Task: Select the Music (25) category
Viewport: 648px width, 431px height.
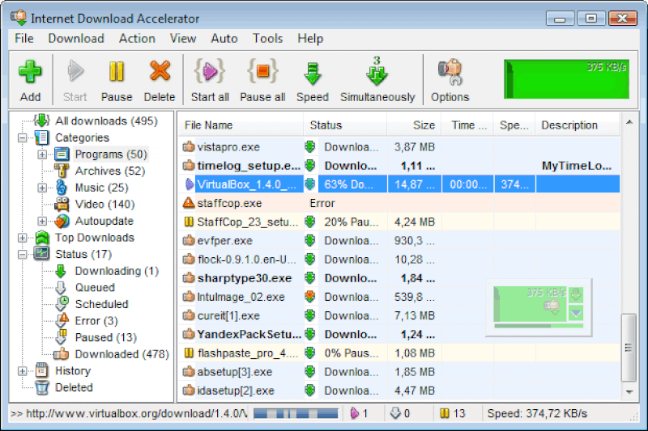Action: [x=102, y=188]
